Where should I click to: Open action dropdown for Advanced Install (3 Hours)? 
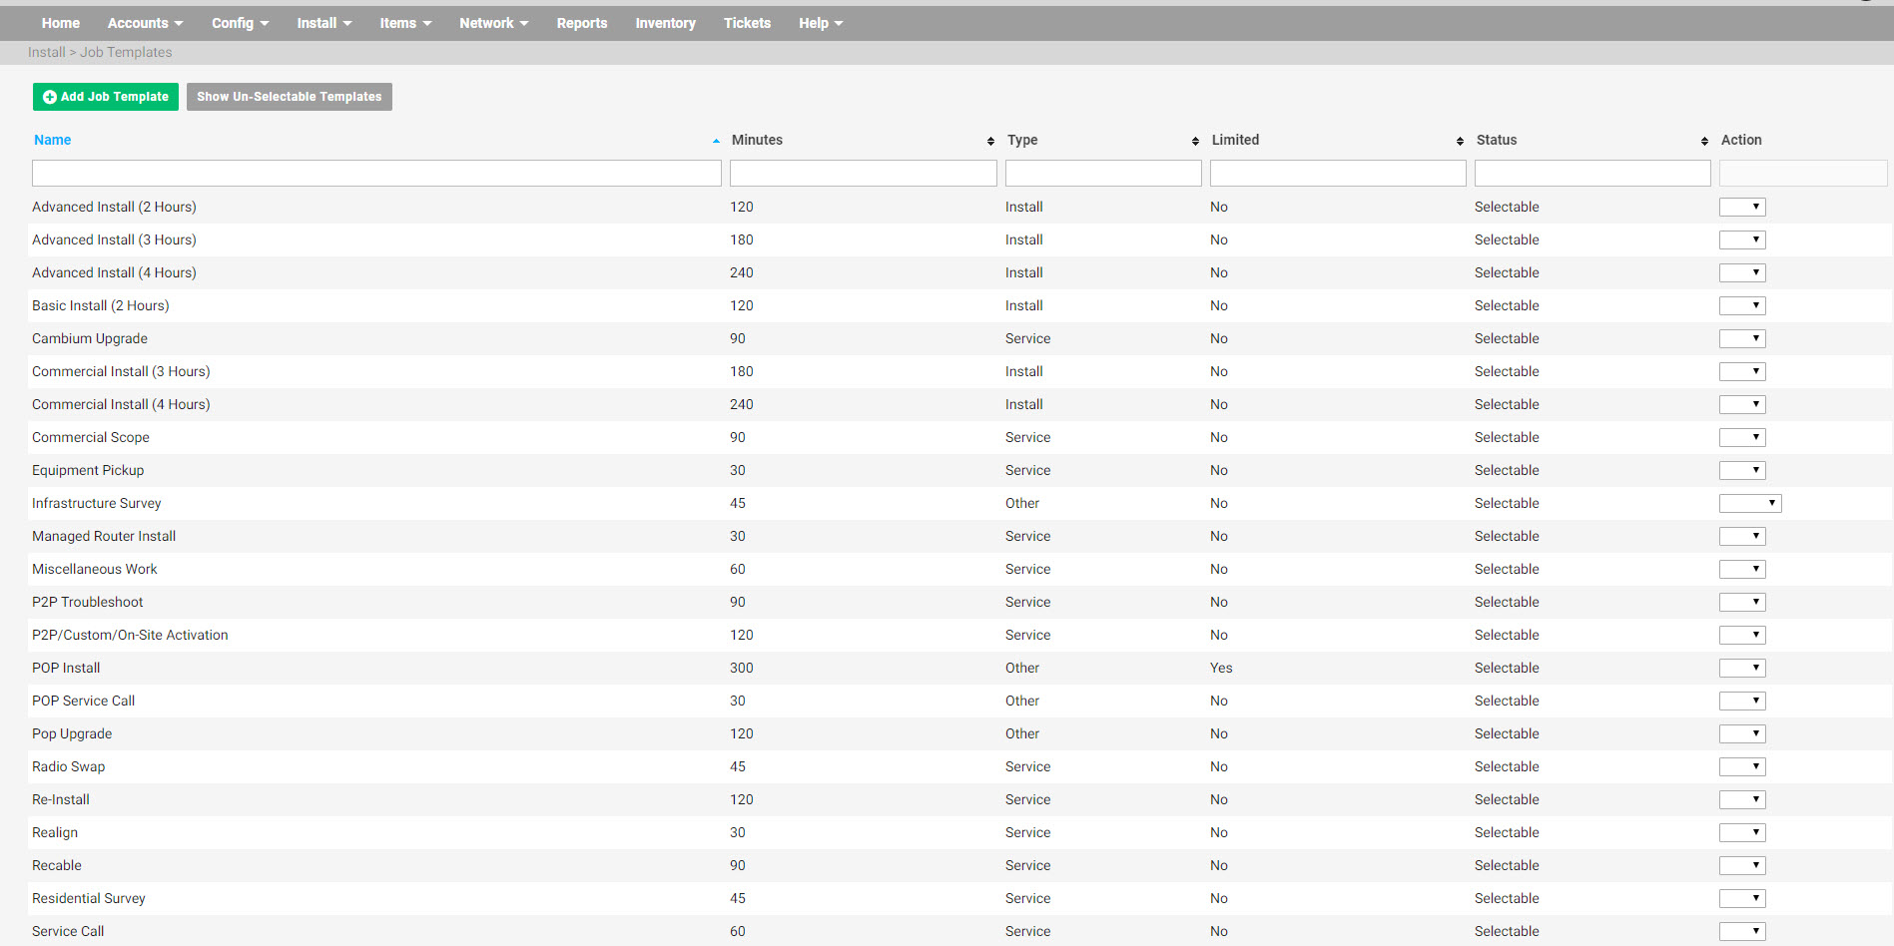[x=1742, y=239]
